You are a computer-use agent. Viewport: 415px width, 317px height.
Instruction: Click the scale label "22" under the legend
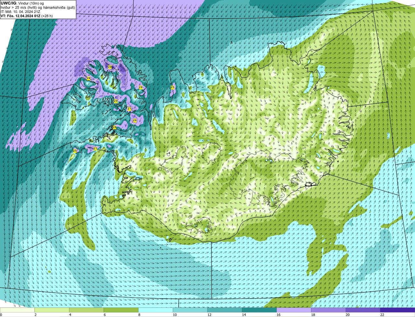pyautogui.click(x=382, y=315)
